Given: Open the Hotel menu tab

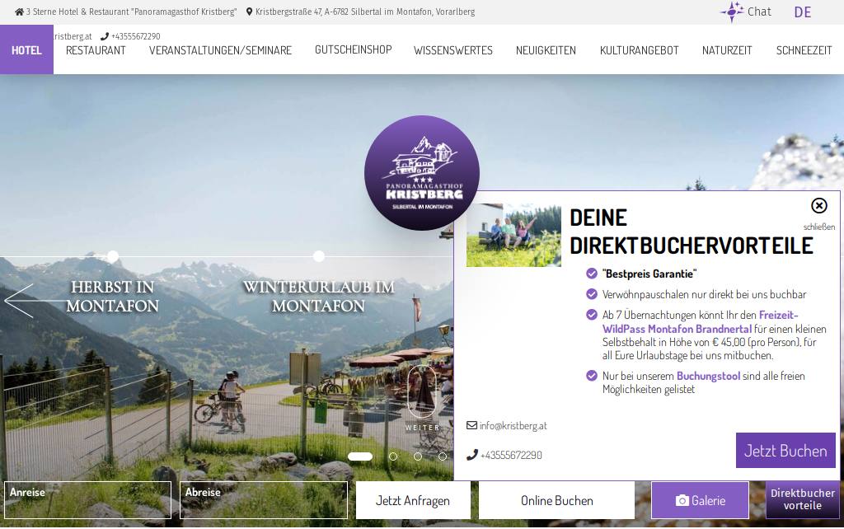Looking at the screenshot, I should point(26,50).
